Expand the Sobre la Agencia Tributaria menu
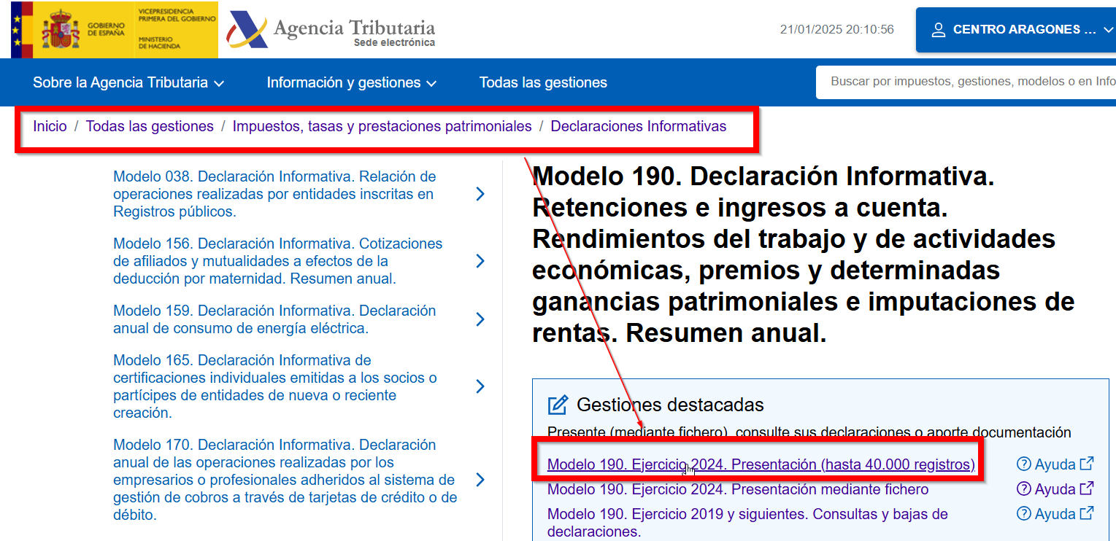1116x541 pixels. 128,83
